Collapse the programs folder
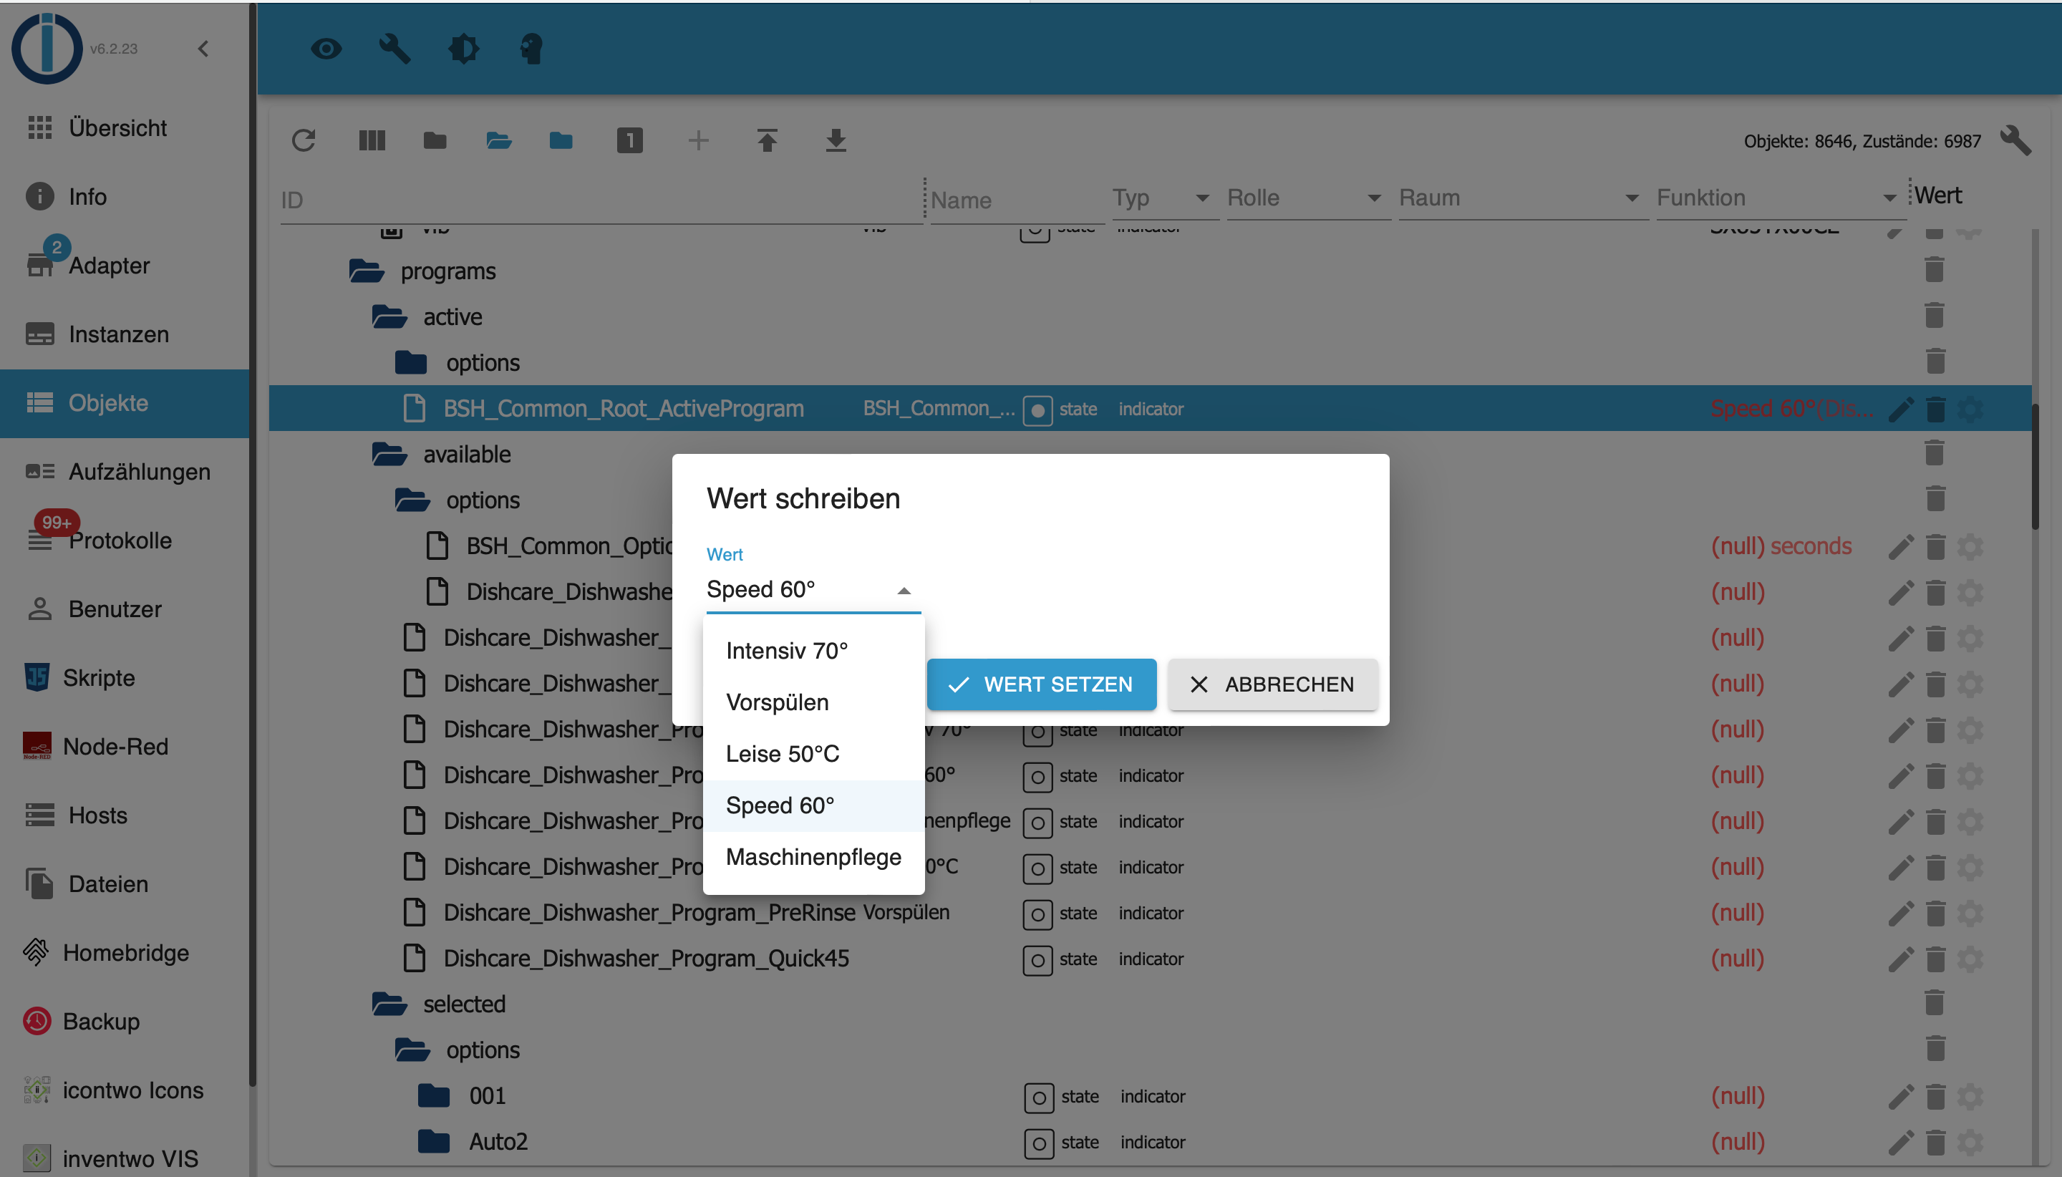 pos(366,271)
